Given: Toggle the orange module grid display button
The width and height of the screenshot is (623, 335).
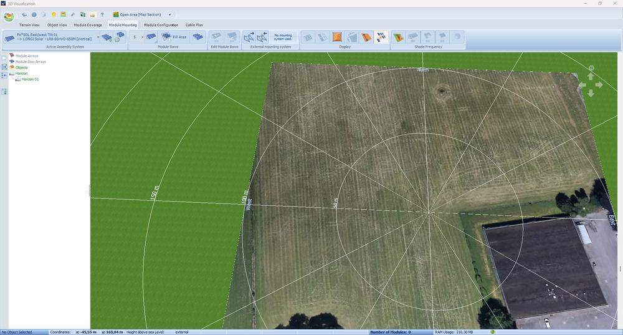Looking at the screenshot, I should click(x=337, y=37).
